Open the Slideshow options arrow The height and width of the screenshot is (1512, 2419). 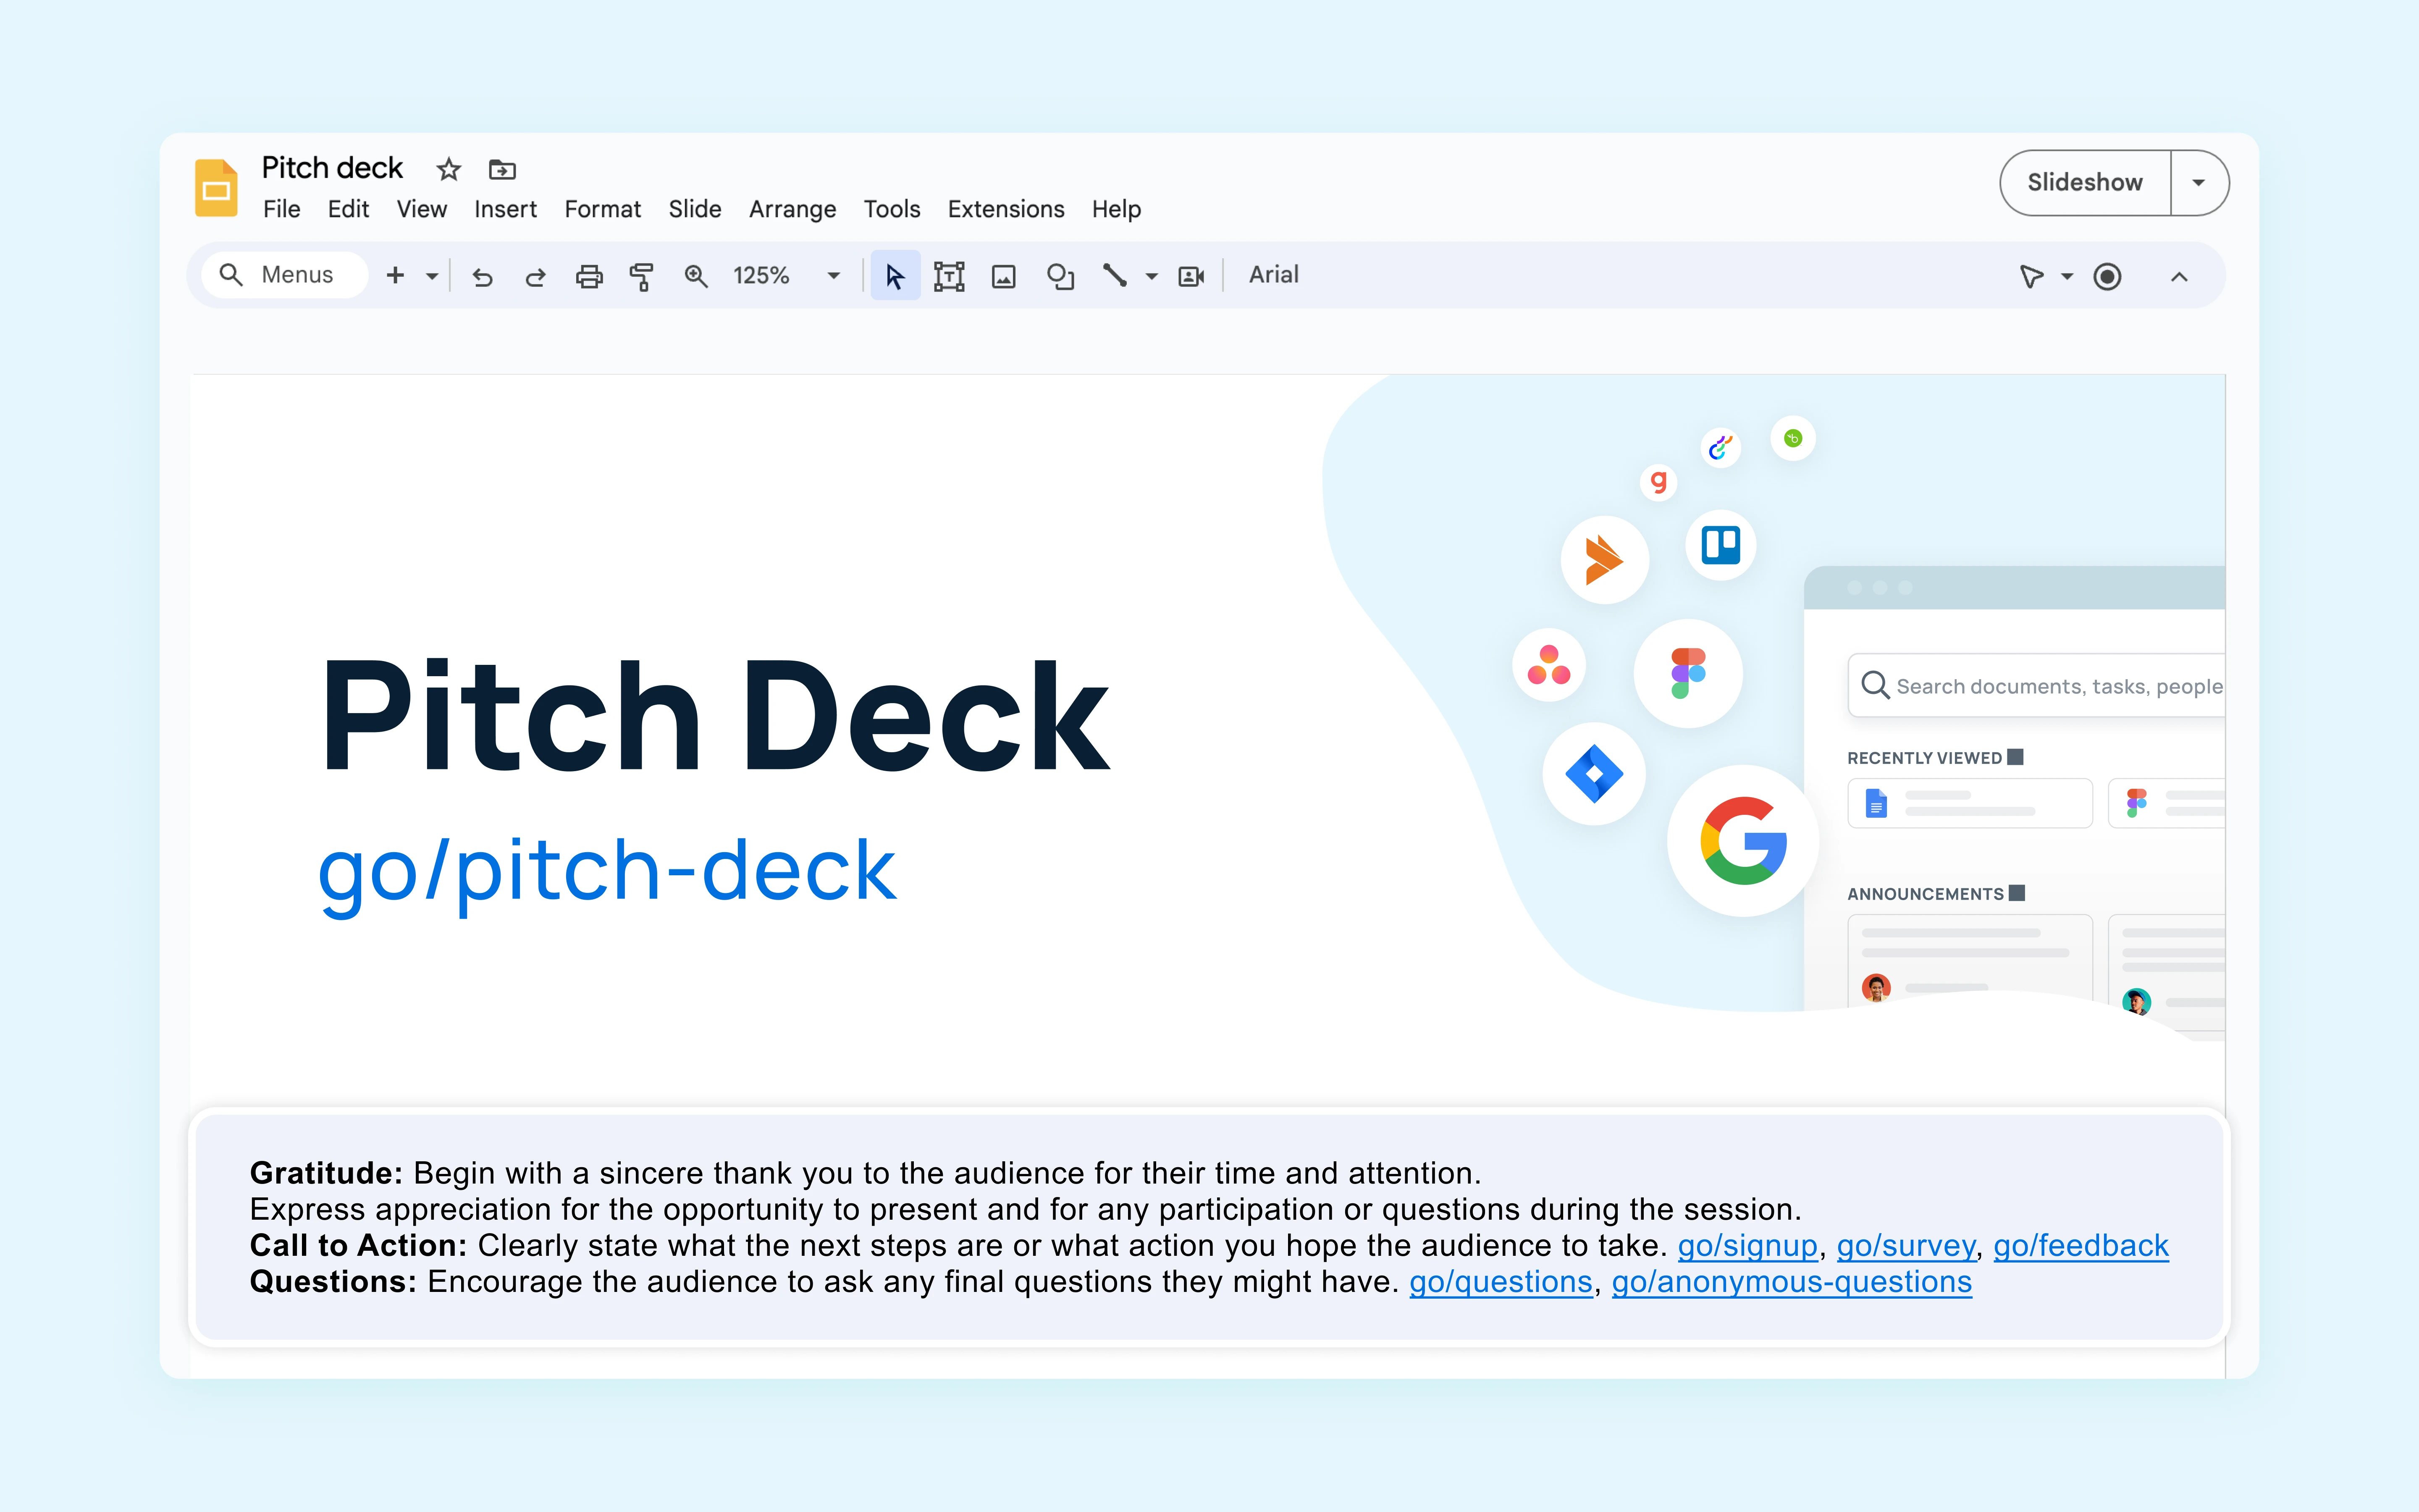coord(2199,182)
